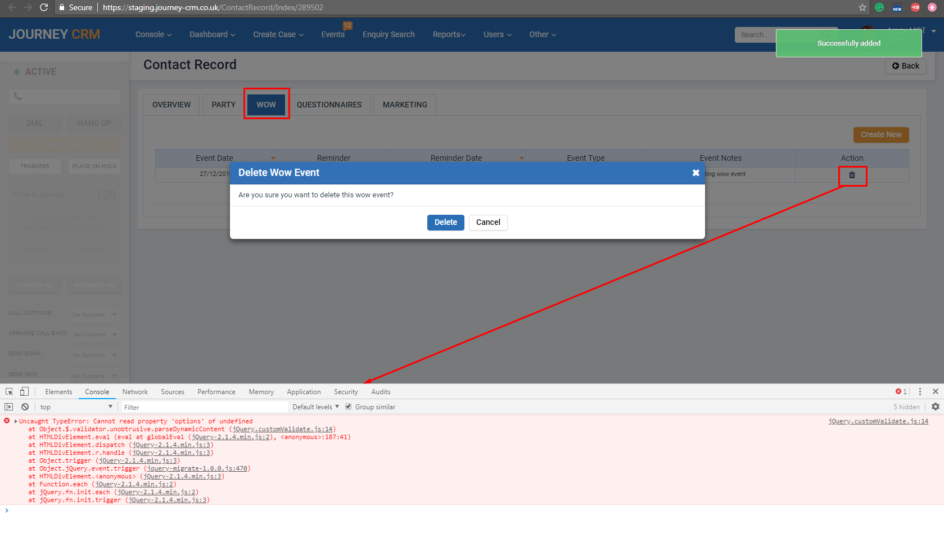
Task: Go to Enquiry Search
Action: click(389, 34)
